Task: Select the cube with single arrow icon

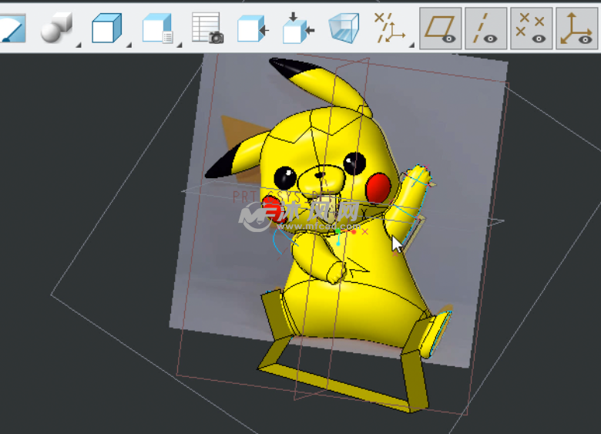Action: tap(253, 29)
